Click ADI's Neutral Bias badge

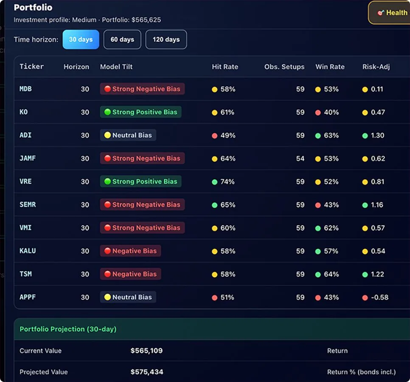(x=128, y=135)
